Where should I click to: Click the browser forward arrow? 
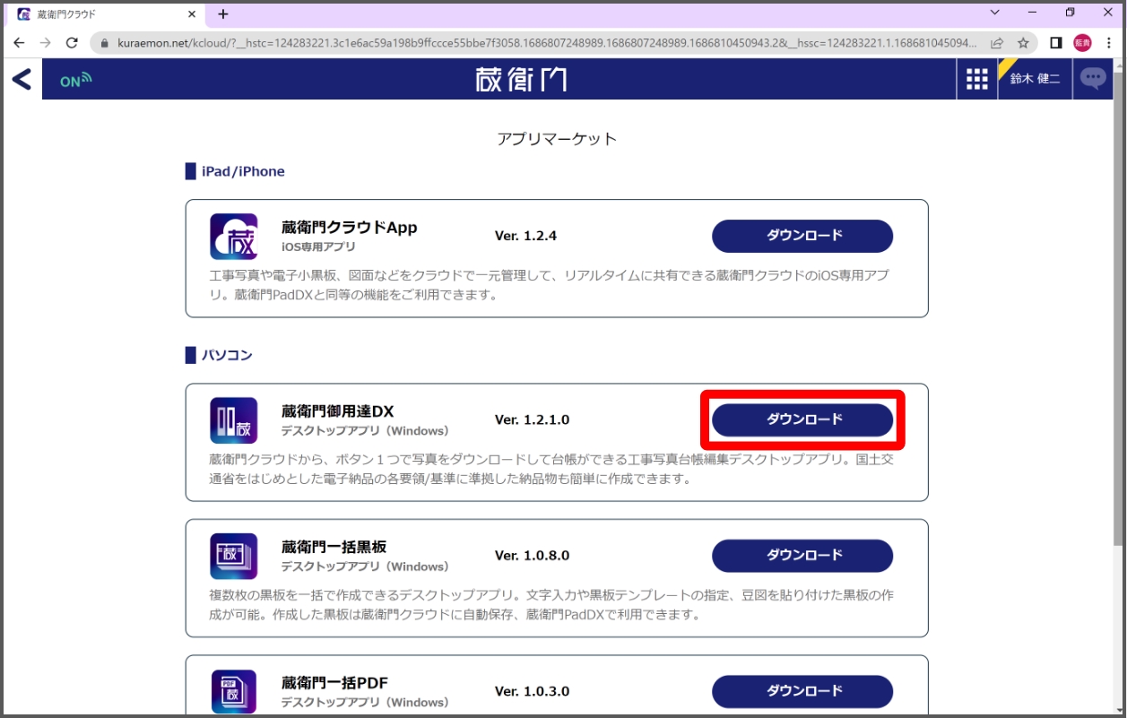pyautogui.click(x=46, y=42)
